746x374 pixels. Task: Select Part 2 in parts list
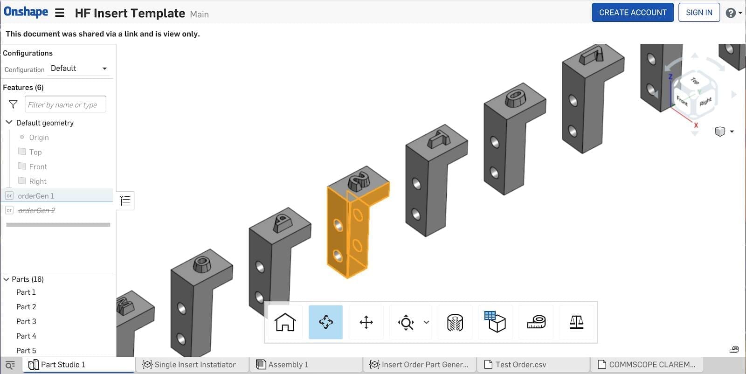pyautogui.click(x=26, y=307)
